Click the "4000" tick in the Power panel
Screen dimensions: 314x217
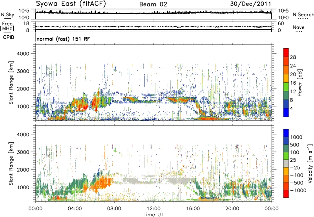[x=23, y=54]
